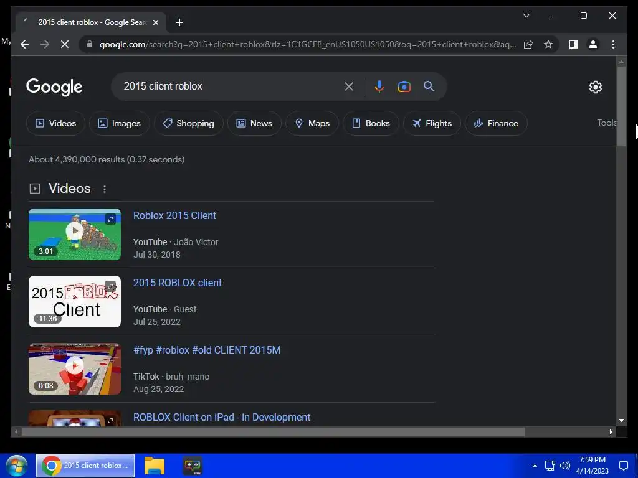This screenshot has width=638, height=478.
Task: Start voice search with microphone icon
Action: click(x=379, y=86)
